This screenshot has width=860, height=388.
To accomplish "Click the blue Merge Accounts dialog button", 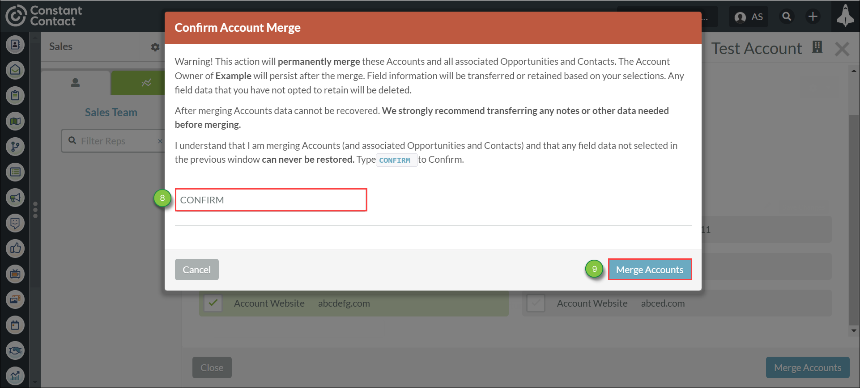I will pyautogui.click(x=649, y=270).
